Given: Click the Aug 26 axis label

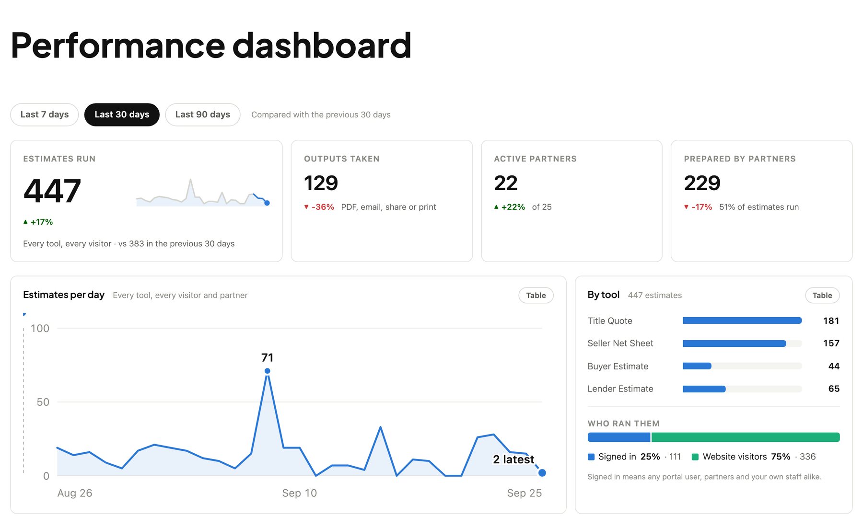Looking at the screenshot, I should (x=75, y=493).
